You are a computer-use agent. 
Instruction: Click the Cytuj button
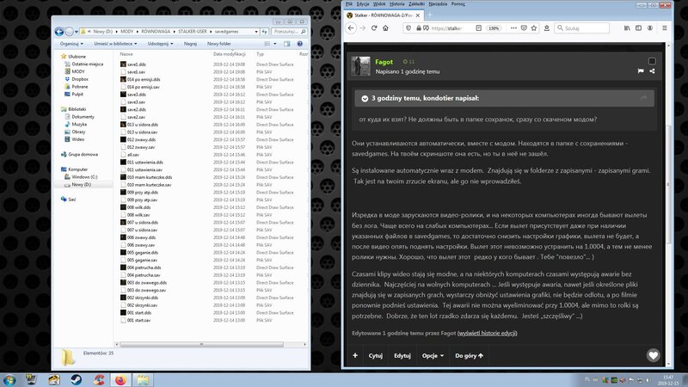pos(376,355)
